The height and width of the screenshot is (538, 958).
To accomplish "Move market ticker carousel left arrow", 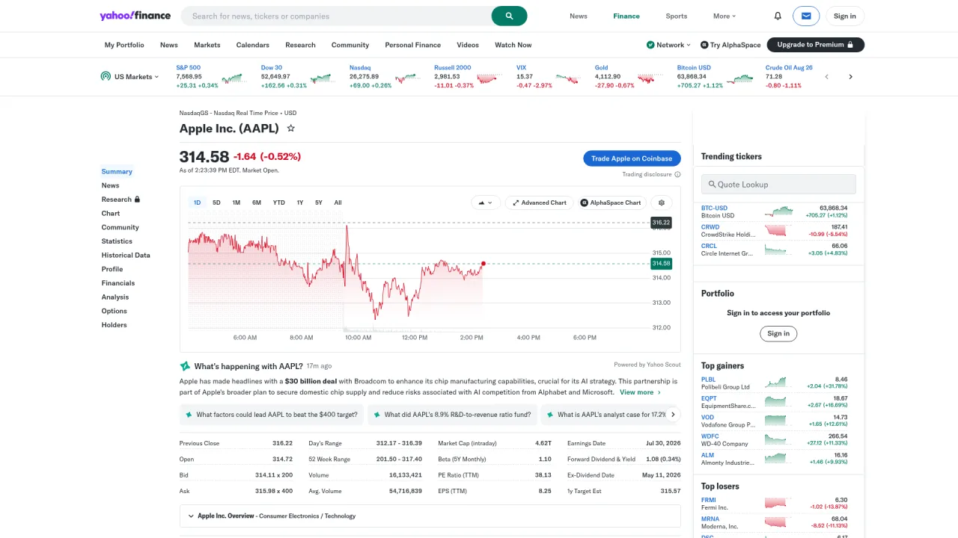I will point(826,77).
